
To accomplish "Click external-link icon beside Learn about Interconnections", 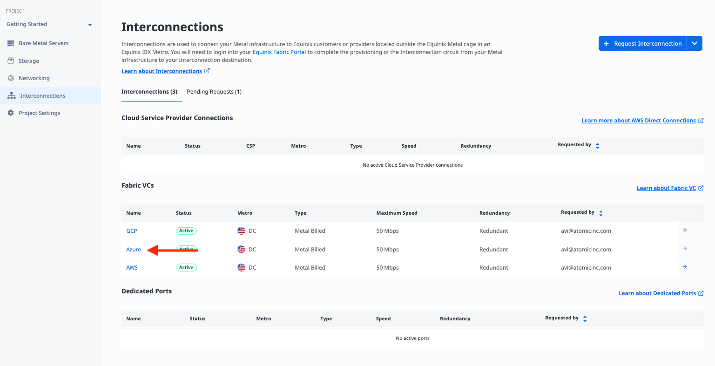I will click(x=207, y=71).
